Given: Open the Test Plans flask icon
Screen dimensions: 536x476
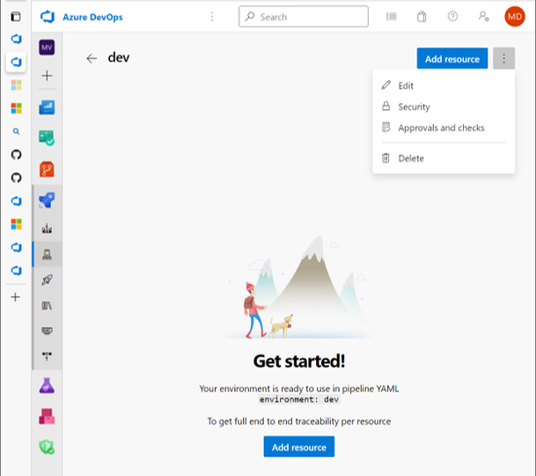Looking at the screenshot, I should pos(47,385).
